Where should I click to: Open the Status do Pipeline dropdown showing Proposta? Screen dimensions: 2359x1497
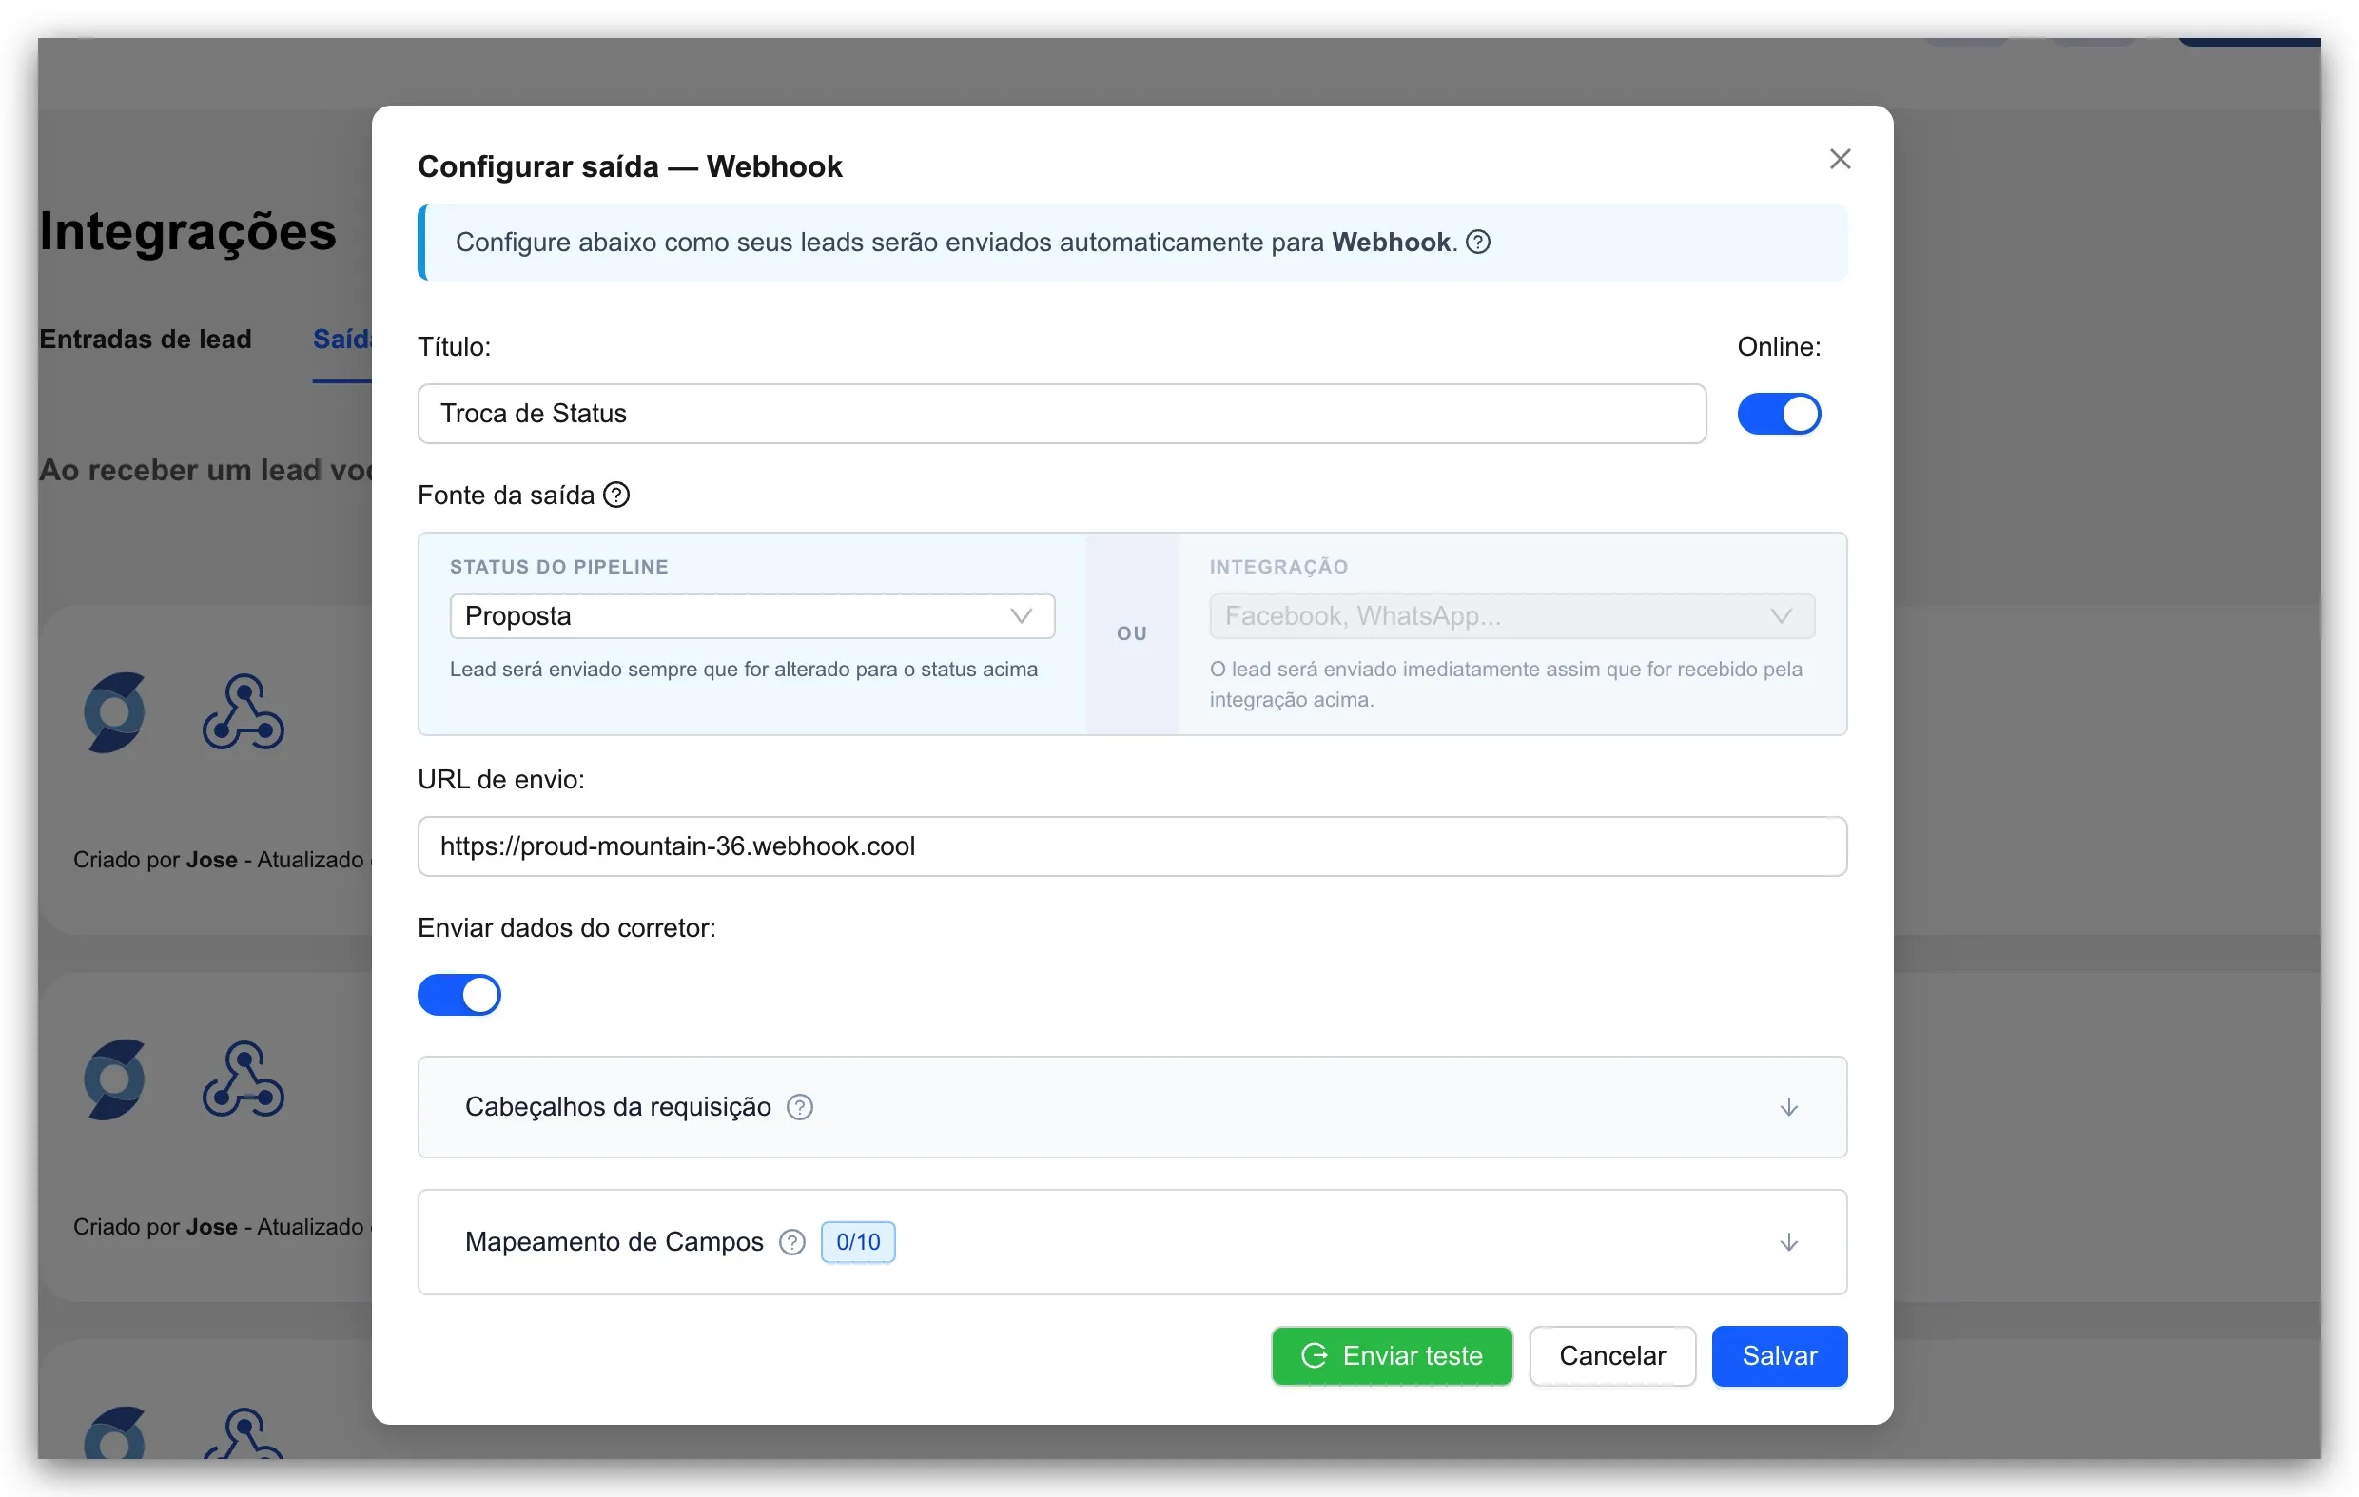[x=751, y=616]
